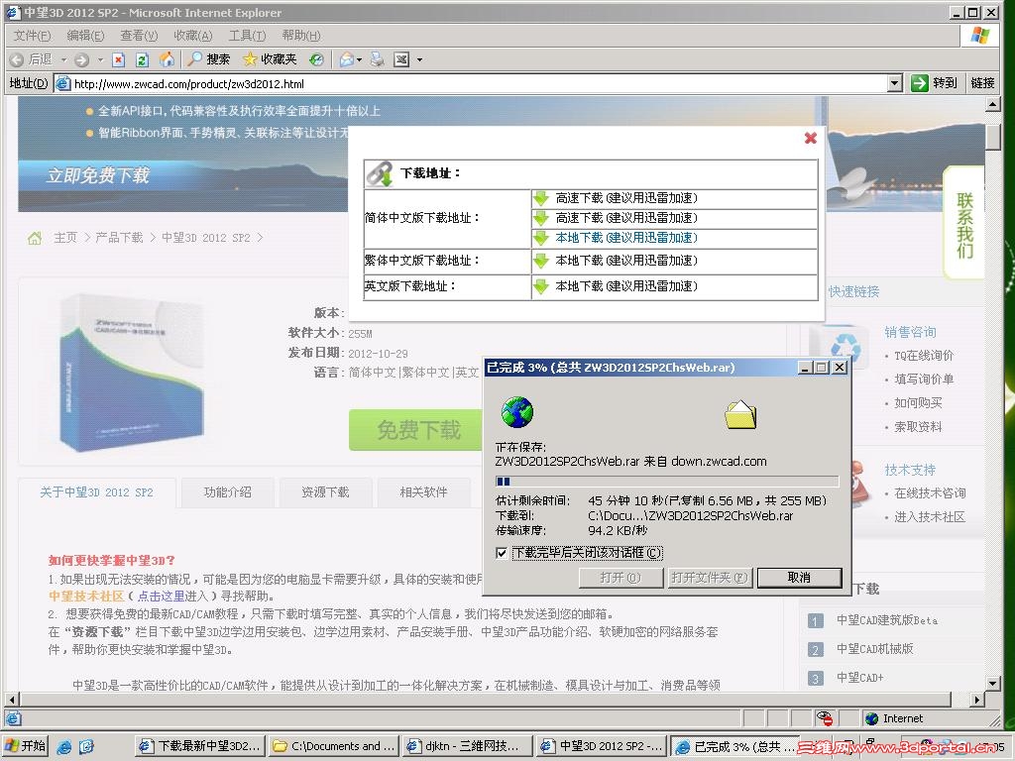
Task: Open Mail button dropdown arrow
Action: pos(359,59)
